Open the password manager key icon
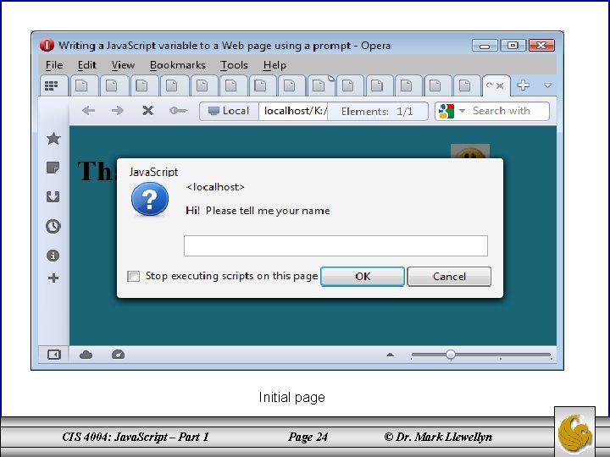This screenshot has height=457, width=610. click(178, 111)
